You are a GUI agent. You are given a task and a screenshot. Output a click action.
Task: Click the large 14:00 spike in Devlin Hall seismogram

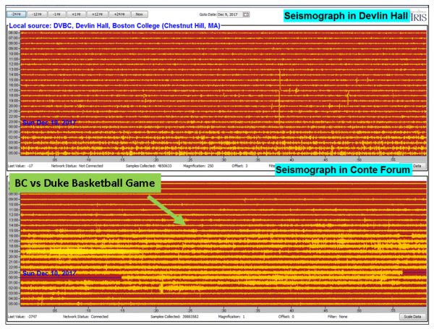(280, 97)
